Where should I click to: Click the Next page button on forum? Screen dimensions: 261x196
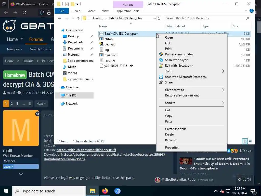(x=41, y=104)
